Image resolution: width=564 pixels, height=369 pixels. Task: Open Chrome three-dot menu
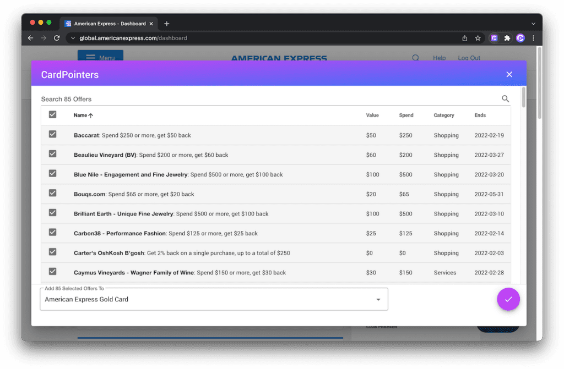pyautogui.click(x=533, y=38)
